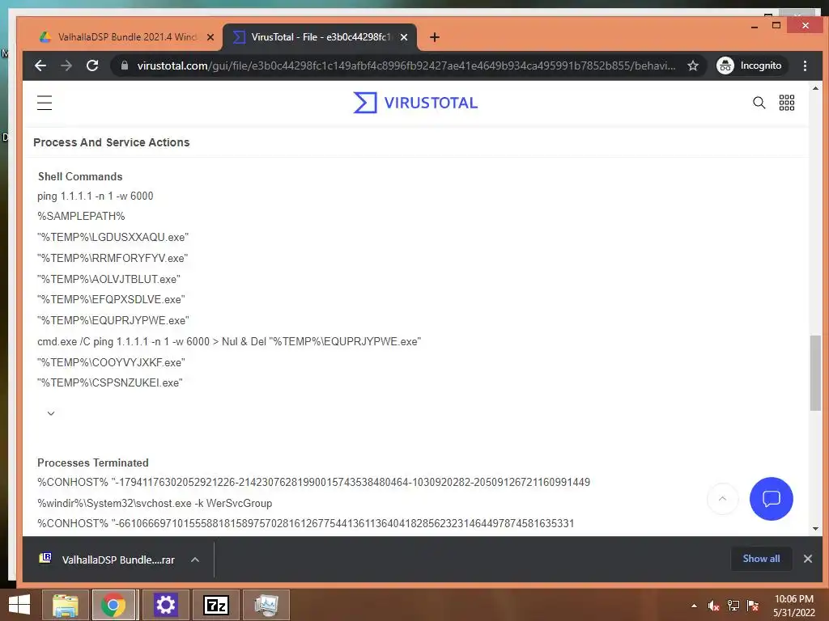Select the cmd.exe /C ping command line

tap(229, 342)
